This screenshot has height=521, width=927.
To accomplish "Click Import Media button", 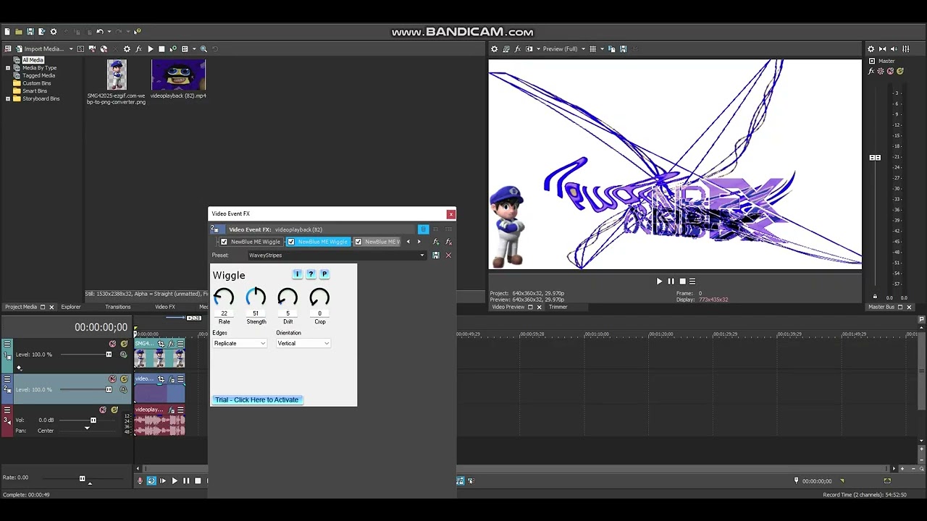I will (x=38, y=49).
